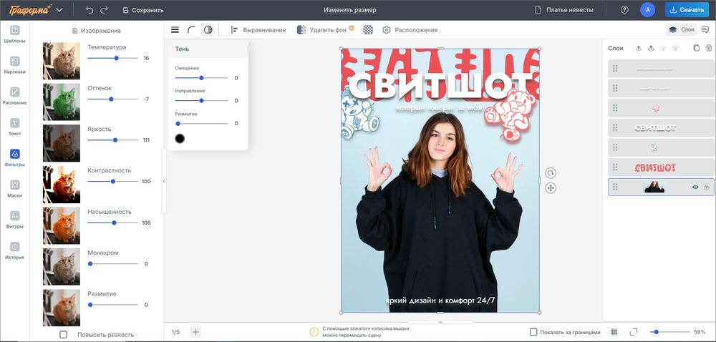
Task: Open the Рисование sidebar section
Action: 14,96
